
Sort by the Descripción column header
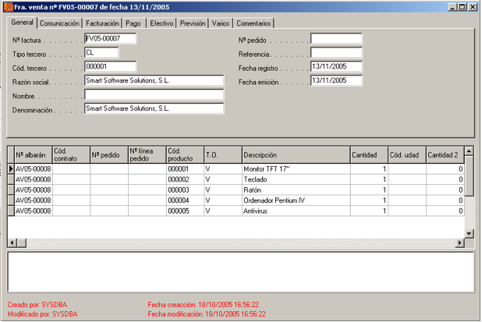pyautogui.click(x=295, y=155)
